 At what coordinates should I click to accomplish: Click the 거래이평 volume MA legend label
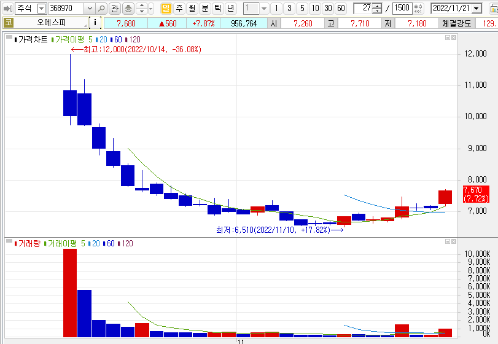(62, 244)
